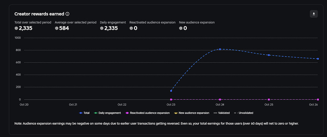Click the audience expansion earnings note text

tap(156, 123)
